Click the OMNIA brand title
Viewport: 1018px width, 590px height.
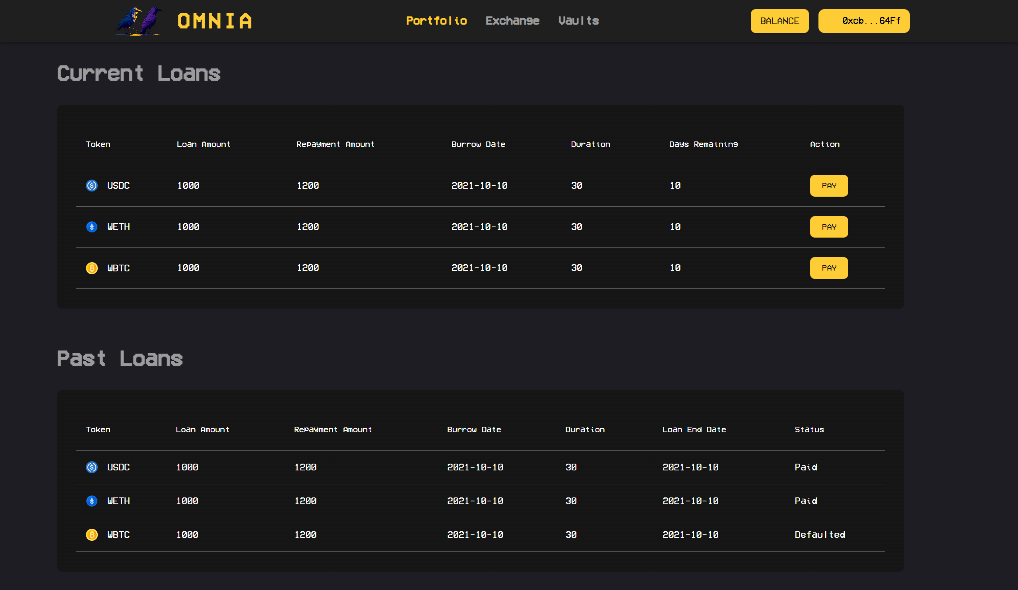point(215,21)
